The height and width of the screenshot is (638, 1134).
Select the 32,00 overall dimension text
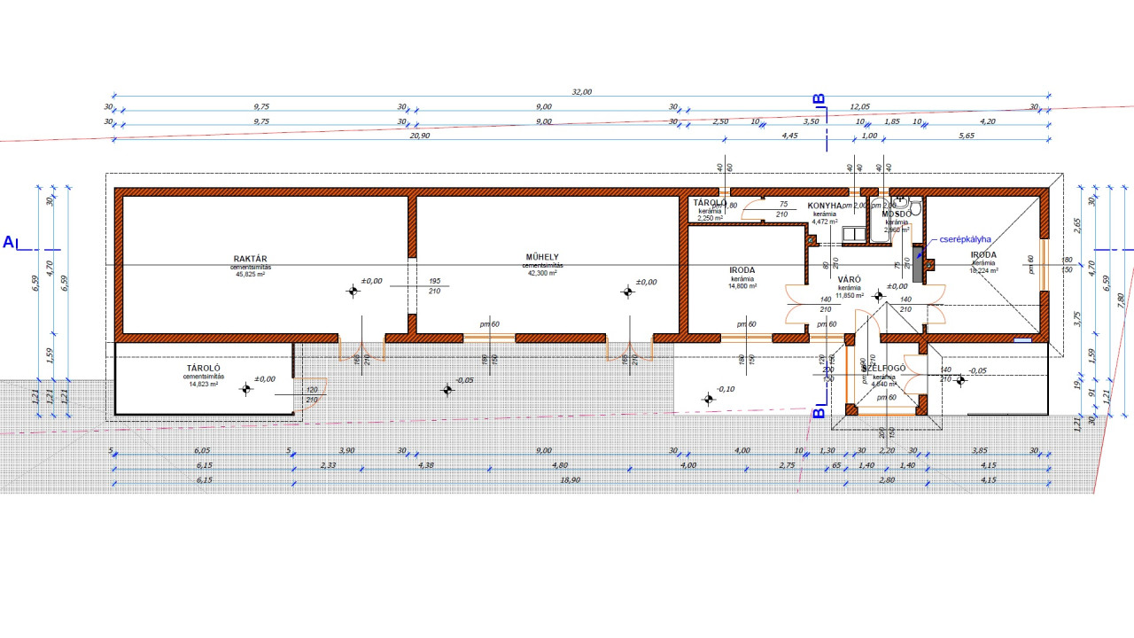tap(582, 91)
